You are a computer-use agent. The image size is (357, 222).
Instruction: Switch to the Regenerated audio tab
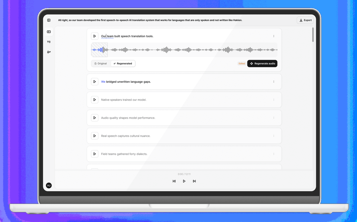123,64
